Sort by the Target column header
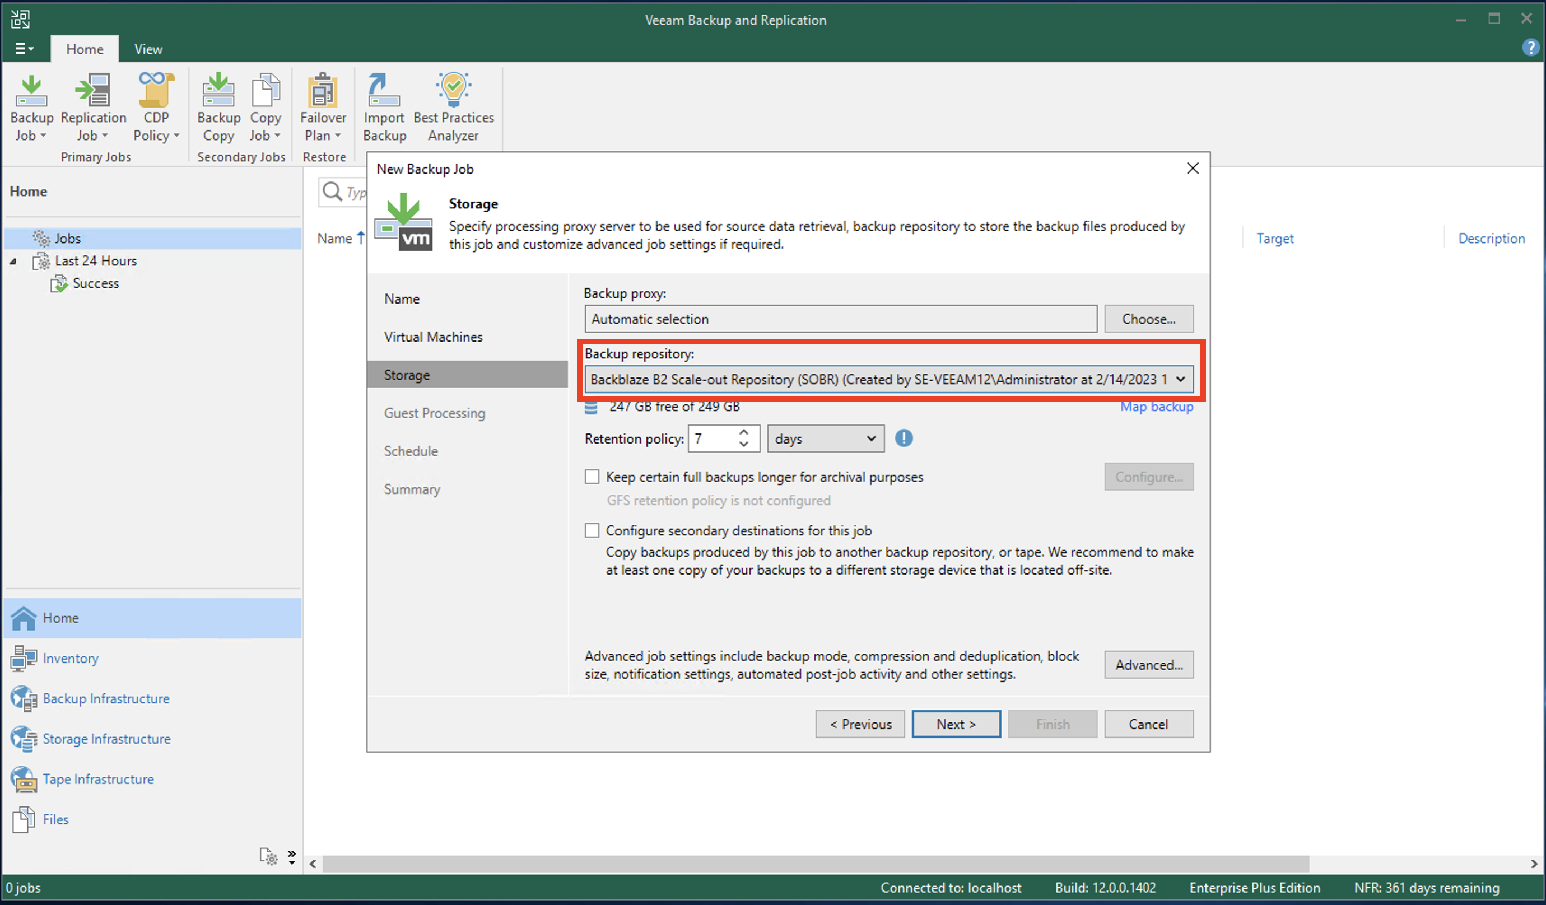 click(x=1275, y=238)
